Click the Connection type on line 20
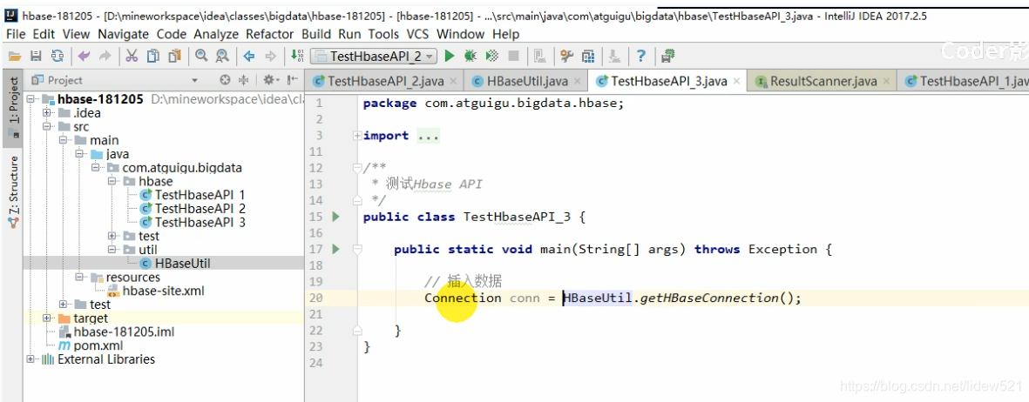Screen dimensions: 1029x402 click(x=463, y=298)
